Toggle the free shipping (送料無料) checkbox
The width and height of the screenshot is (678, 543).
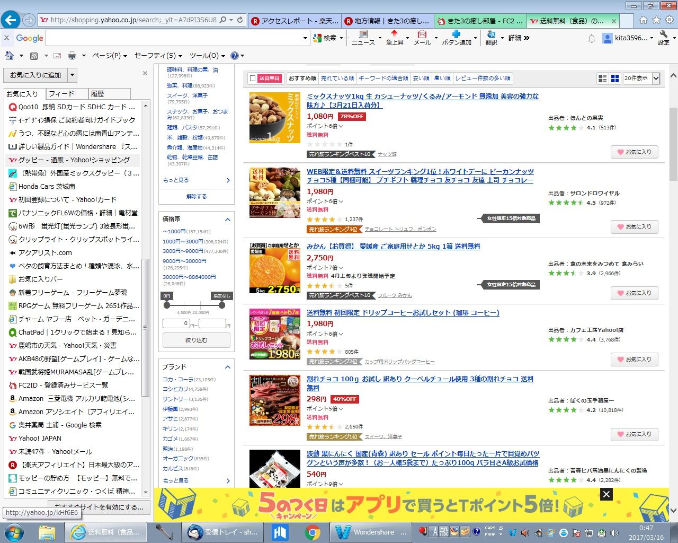click(253, 78)
